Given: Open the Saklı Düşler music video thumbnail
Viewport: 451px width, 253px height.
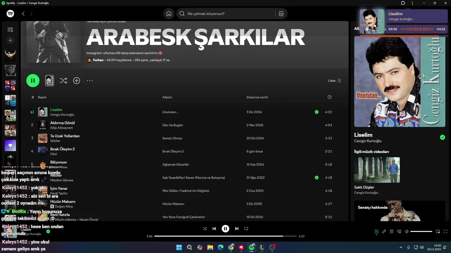Looking at the screenshot, I should click(377, 170).
